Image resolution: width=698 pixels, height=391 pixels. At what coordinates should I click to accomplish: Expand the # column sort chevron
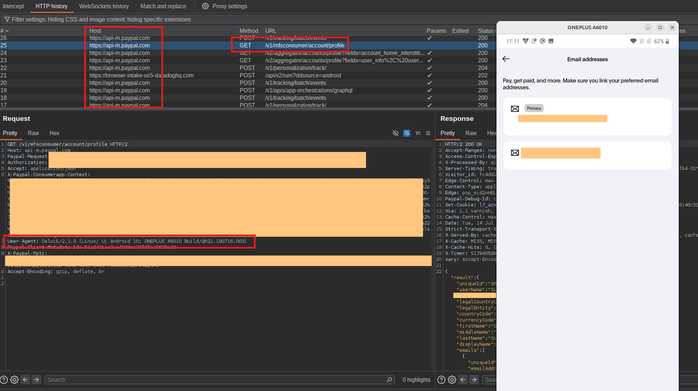click(7, 31)
